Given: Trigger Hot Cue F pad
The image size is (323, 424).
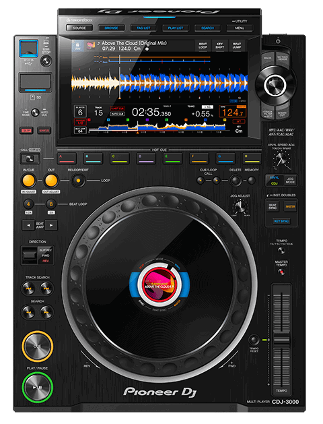Looking at the screenshot, I should coord(199,158).
